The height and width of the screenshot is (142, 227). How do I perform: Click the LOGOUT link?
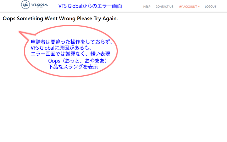[210, 7]
